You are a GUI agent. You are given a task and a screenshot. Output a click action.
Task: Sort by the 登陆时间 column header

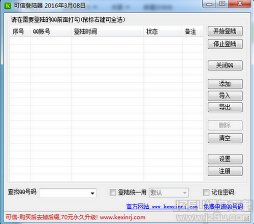click(108, 31)
